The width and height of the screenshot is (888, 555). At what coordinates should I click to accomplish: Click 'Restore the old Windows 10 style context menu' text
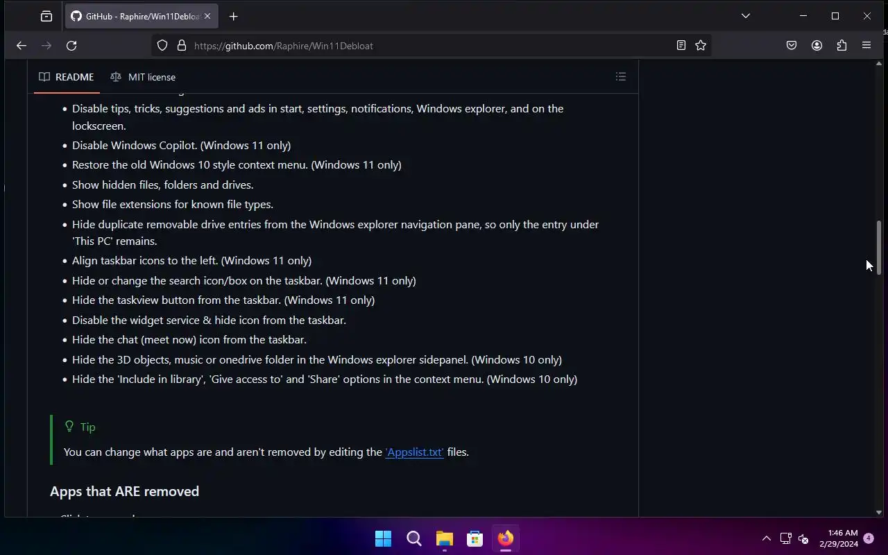coord(237,165)
